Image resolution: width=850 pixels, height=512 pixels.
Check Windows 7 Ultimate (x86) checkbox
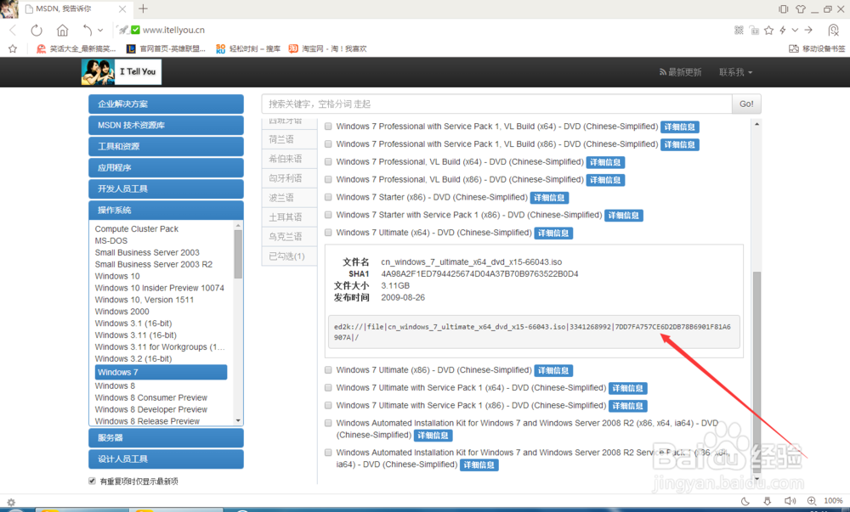[328, 369]
